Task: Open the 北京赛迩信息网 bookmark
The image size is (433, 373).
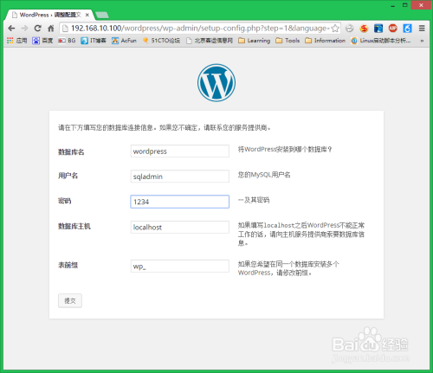Action: coord(210,41)
